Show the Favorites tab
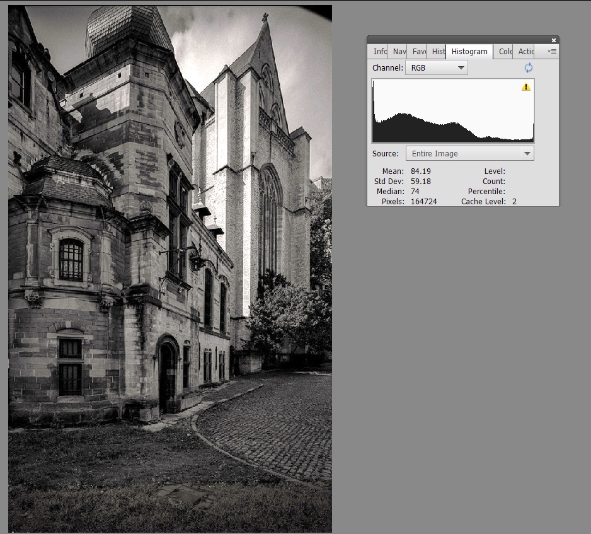591x534 pixels. (419, 52)
